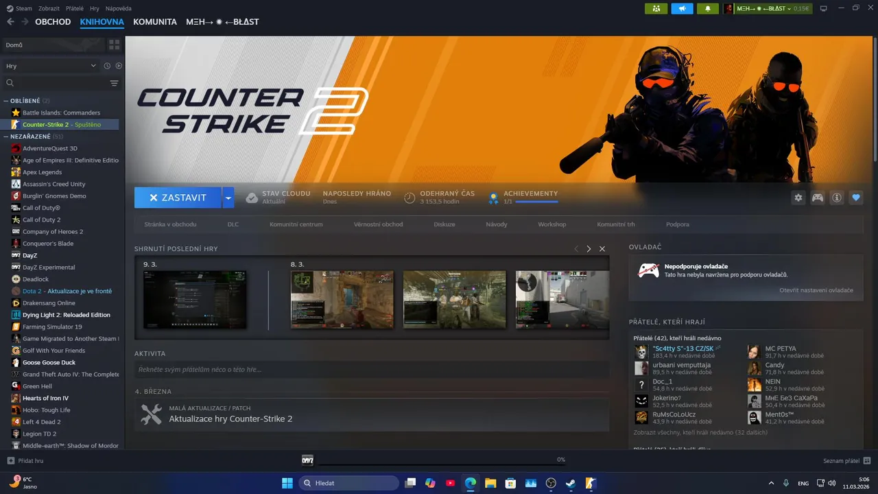Show hidden tray icons chevron
Screen dimensions: 878x494
(771, 483)
